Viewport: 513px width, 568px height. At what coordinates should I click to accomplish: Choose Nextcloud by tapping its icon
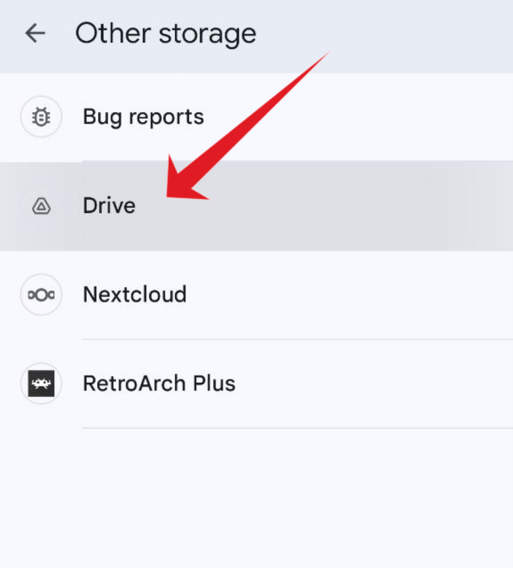pos(41,294)
